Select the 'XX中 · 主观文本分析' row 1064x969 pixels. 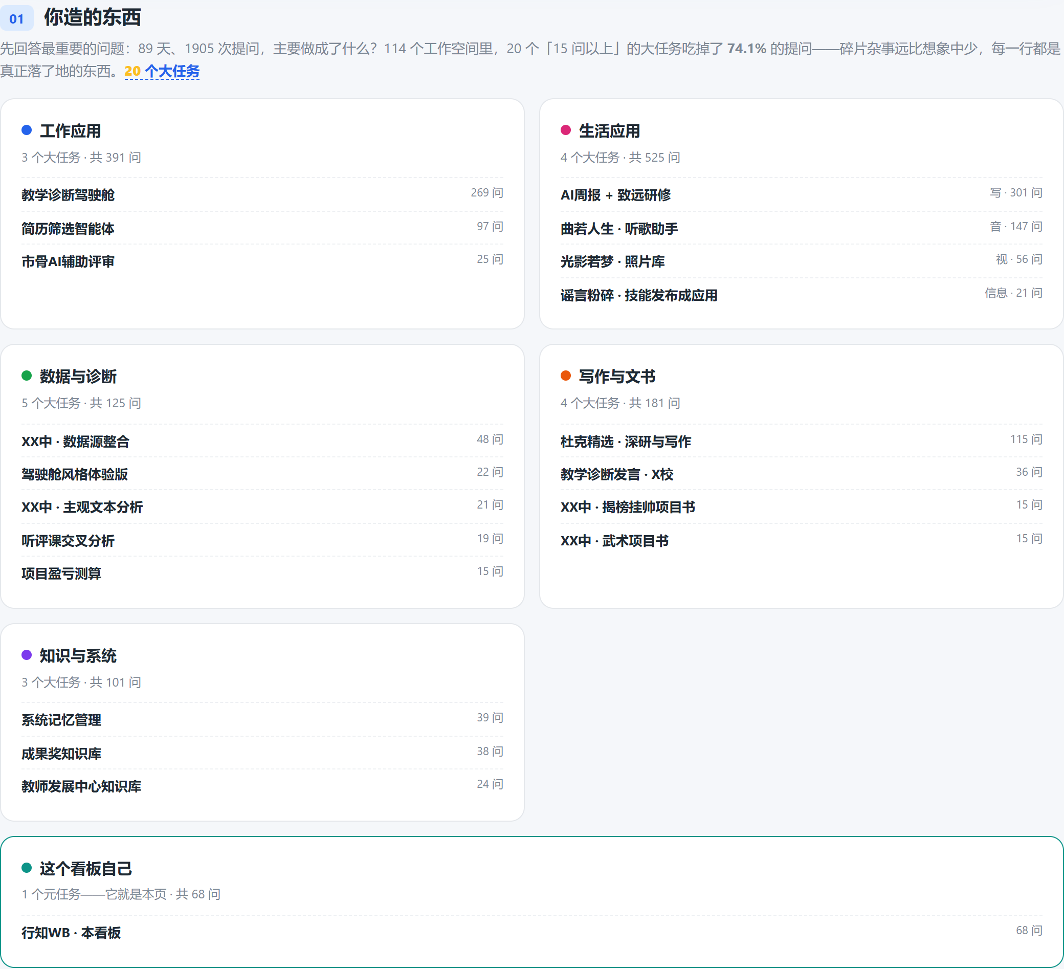pyautogui.click(x=262, y=506)
